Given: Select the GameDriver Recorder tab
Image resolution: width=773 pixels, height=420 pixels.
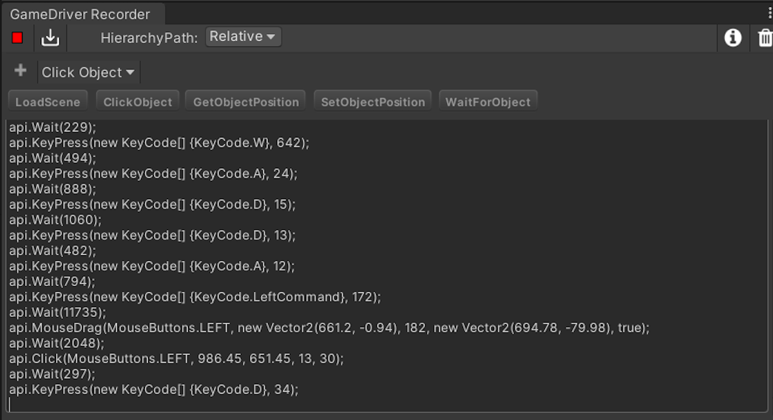Looking at the screenshot, I should [81, 14].
